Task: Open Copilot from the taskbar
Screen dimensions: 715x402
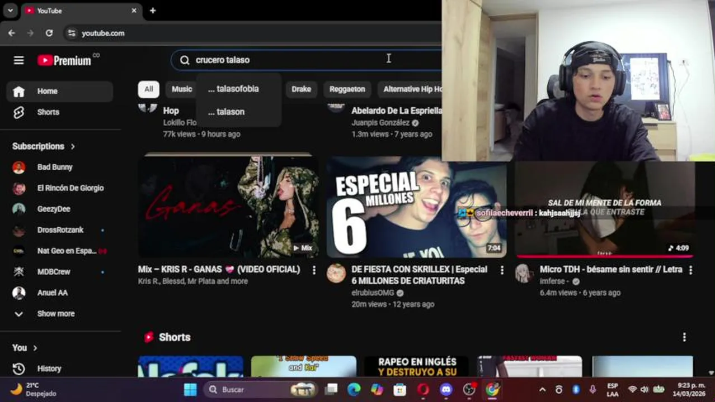Action: pyautogui.click(x=377, y=390)
